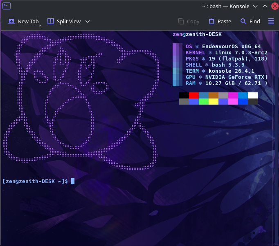Click the bright green color block
The image size is (279, 246).
point(204,101)
